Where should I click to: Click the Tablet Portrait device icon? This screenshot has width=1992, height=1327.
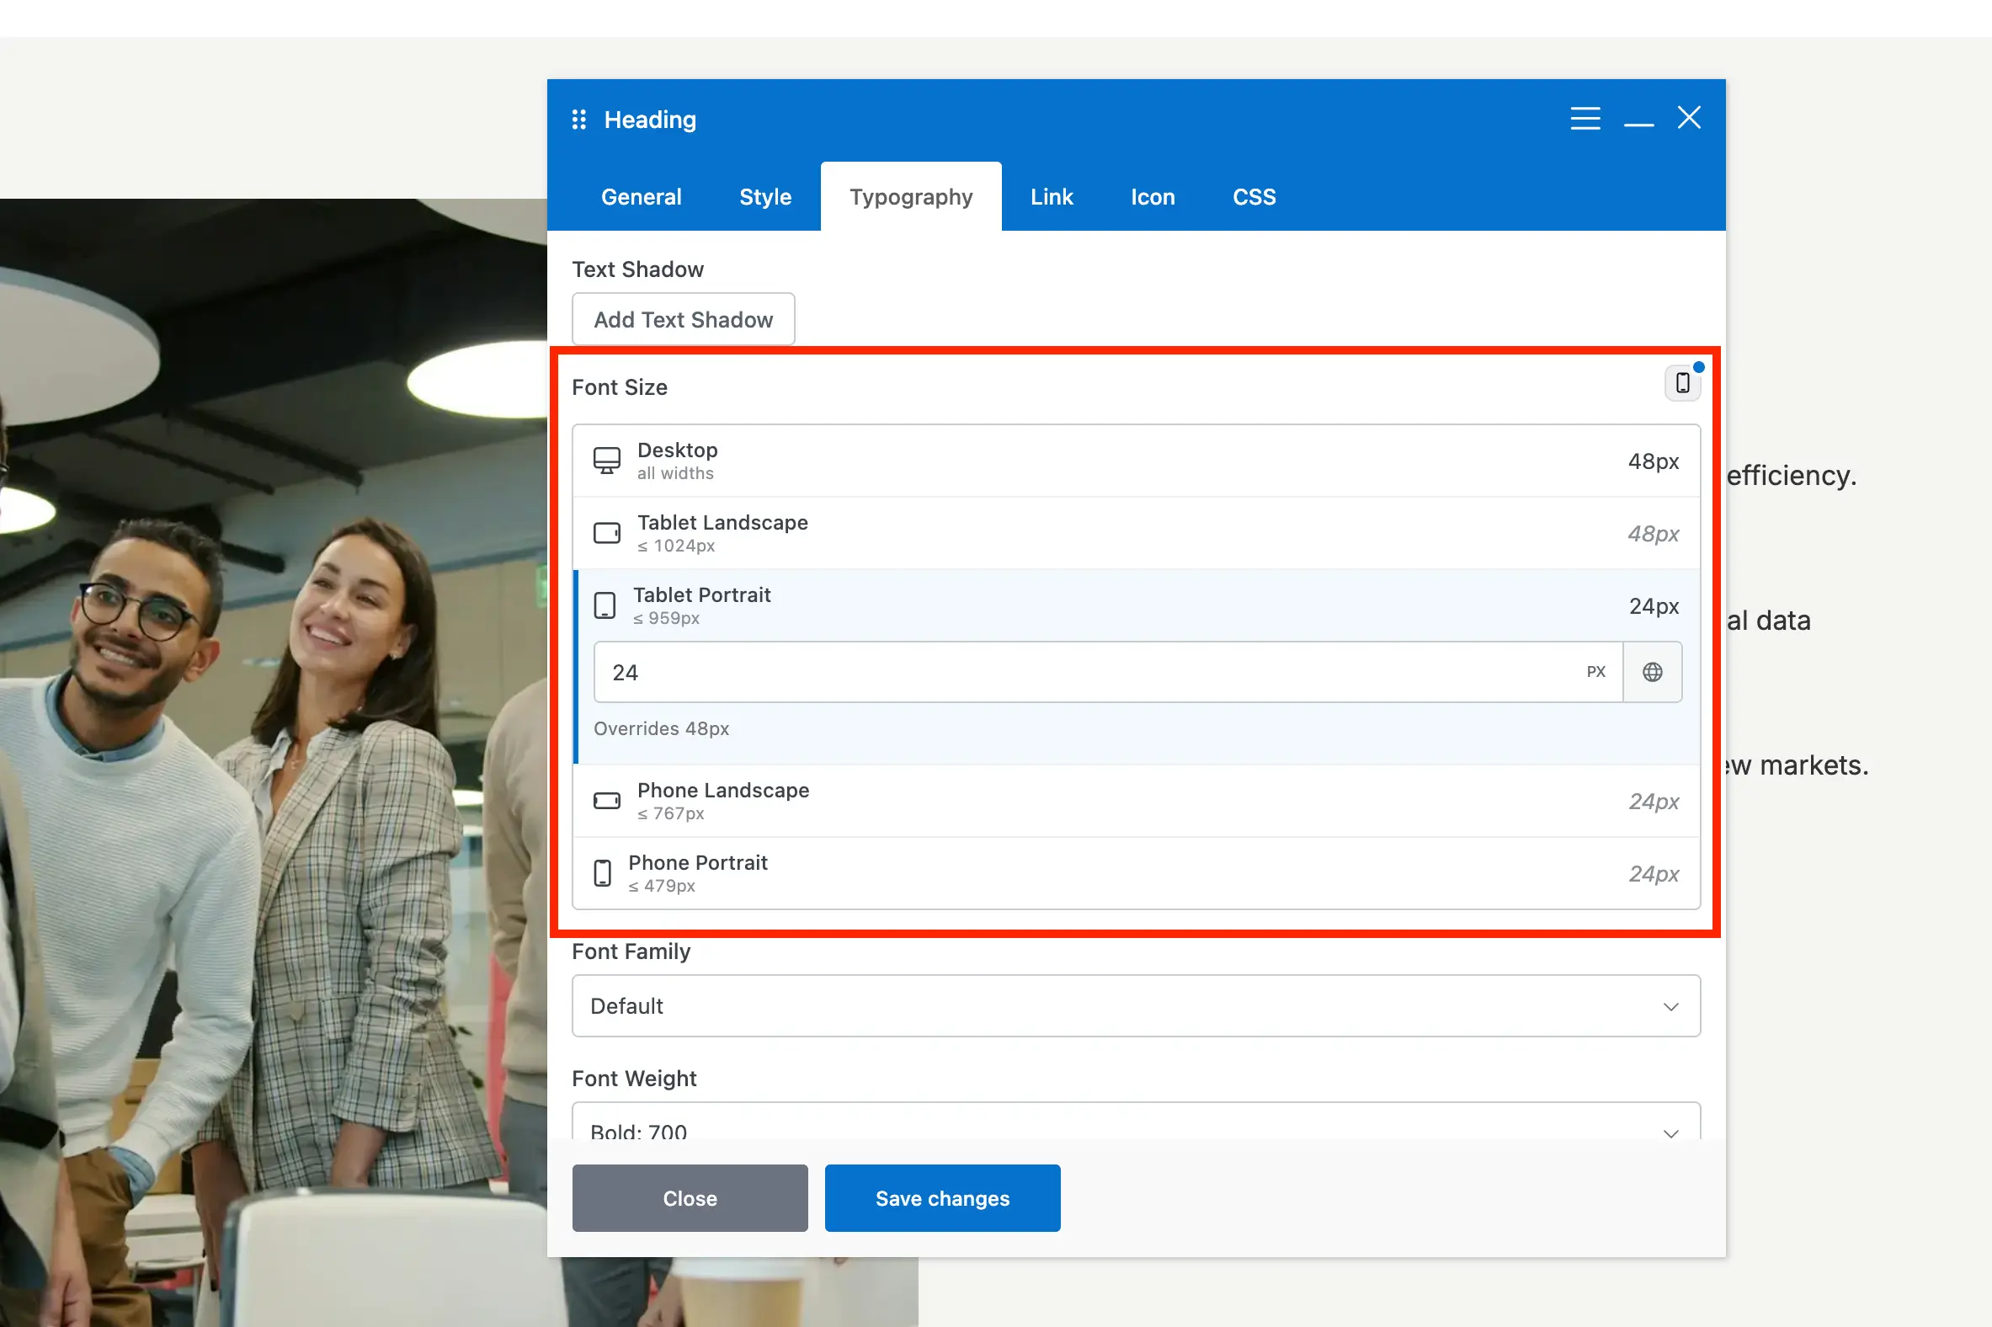605,605
